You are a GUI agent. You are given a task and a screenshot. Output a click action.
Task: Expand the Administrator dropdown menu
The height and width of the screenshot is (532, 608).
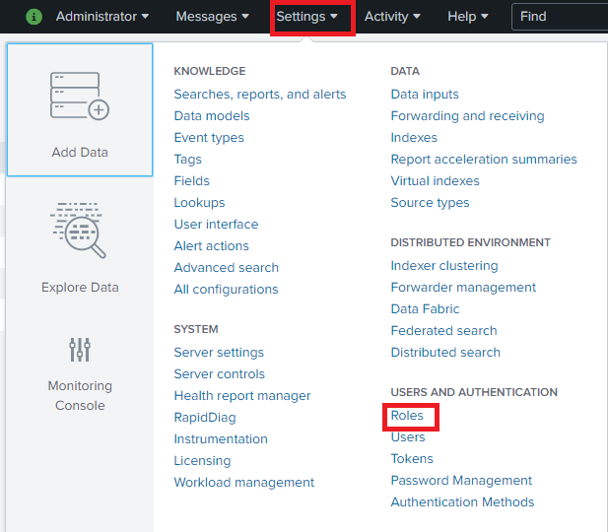[102, 17]
